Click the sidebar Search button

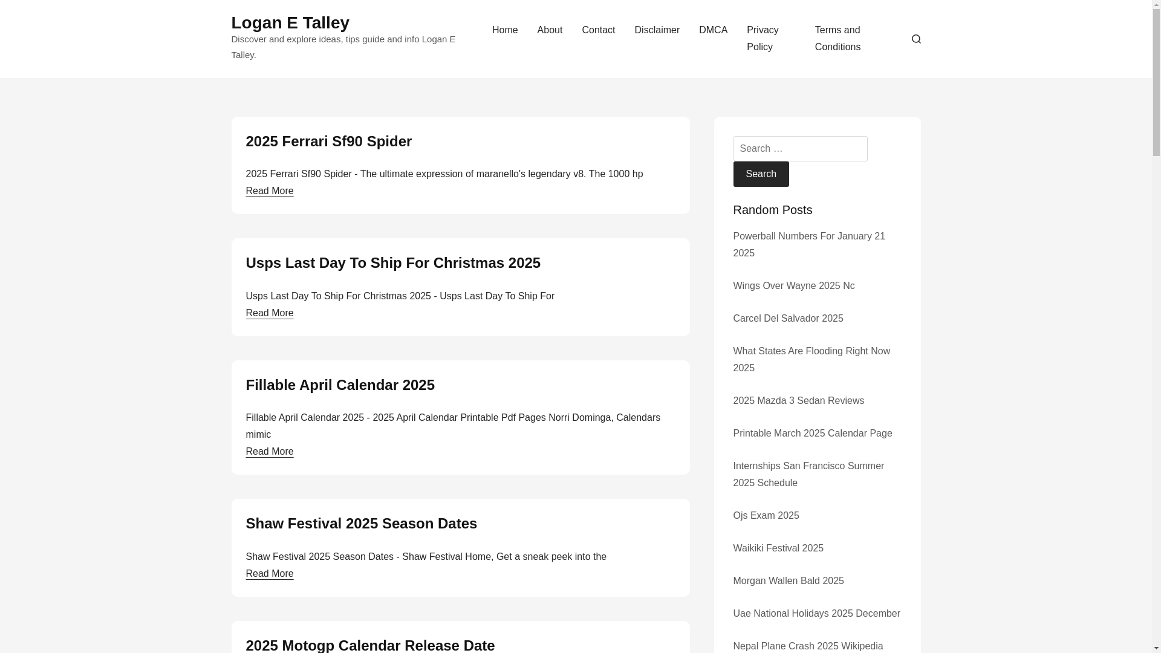761,174
